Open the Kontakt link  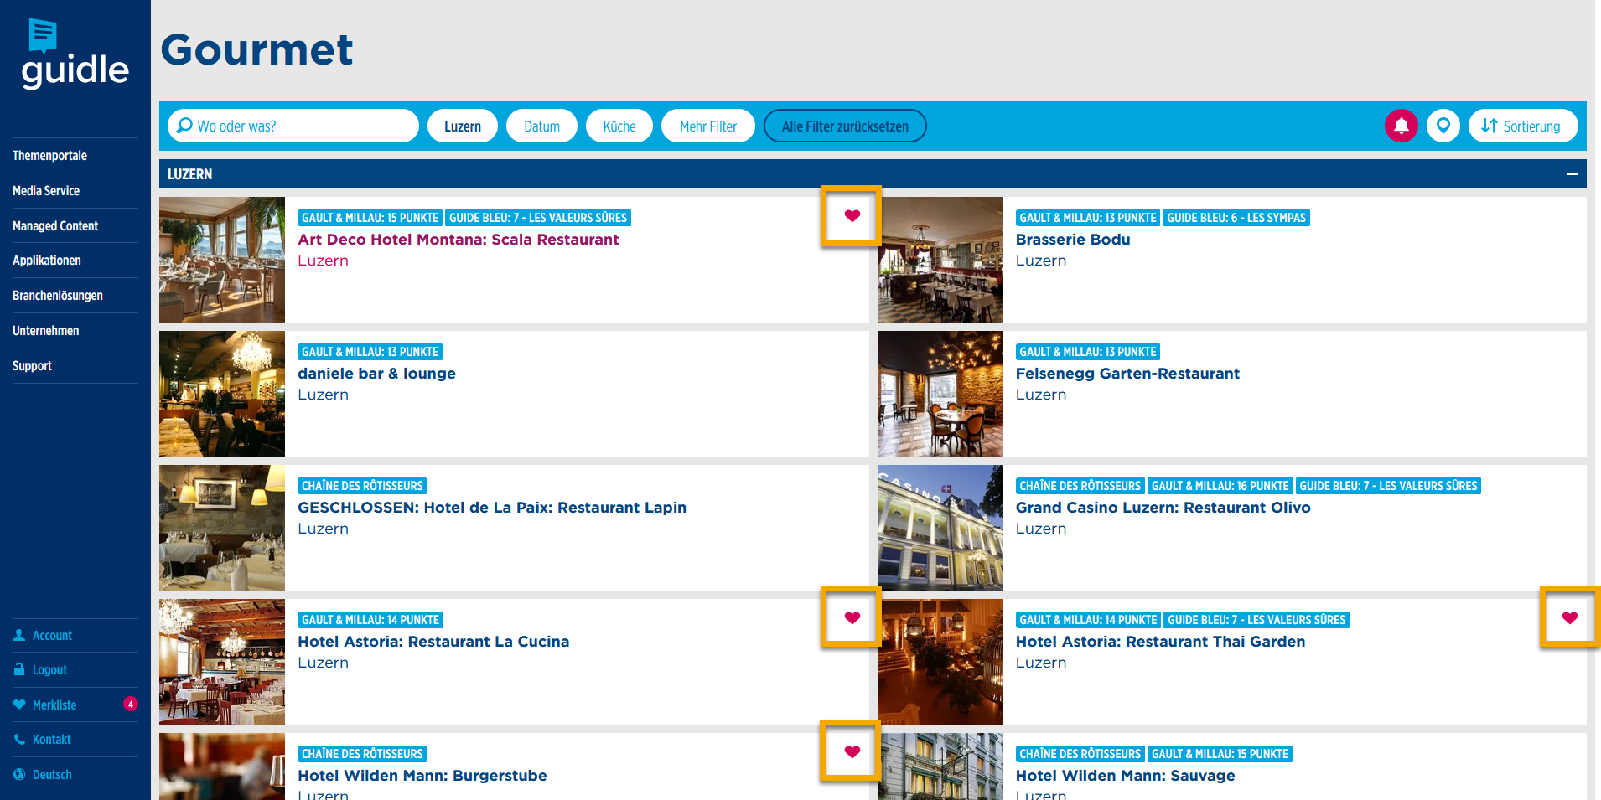click(x=51, y=740)
